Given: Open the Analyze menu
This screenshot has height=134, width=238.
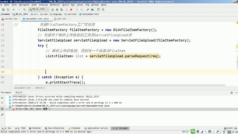Looking at the screenshot, I should (x=43, y=5).
